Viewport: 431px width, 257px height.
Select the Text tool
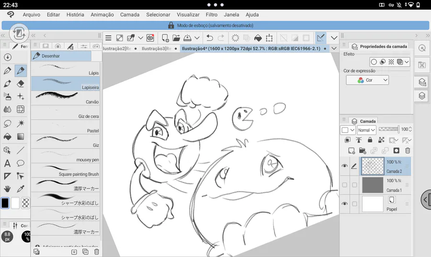pyautogui.click(x=7, y=163)
